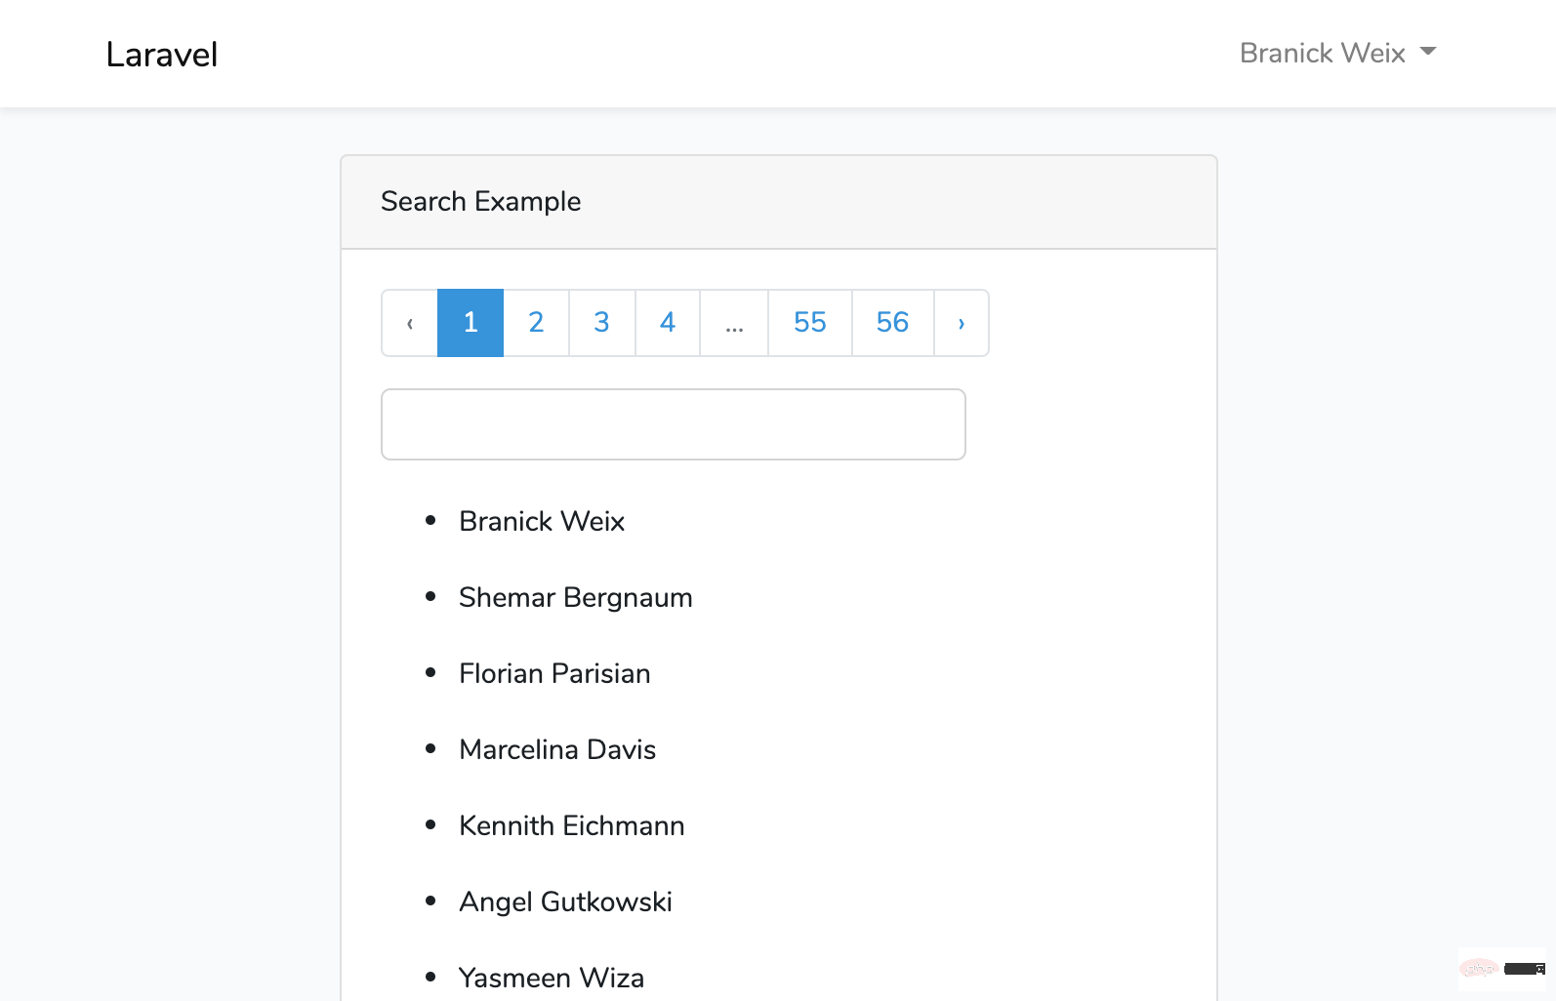Select Shemar Bergnaum list entry
Screen dimensions: 1556x1001
(x=575, y=597)
